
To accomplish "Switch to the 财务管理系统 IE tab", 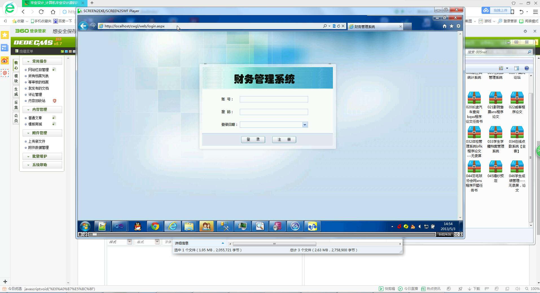I will 375,27.
